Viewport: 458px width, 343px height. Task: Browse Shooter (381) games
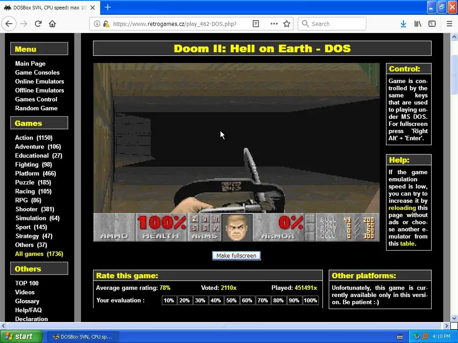point(35,209)
